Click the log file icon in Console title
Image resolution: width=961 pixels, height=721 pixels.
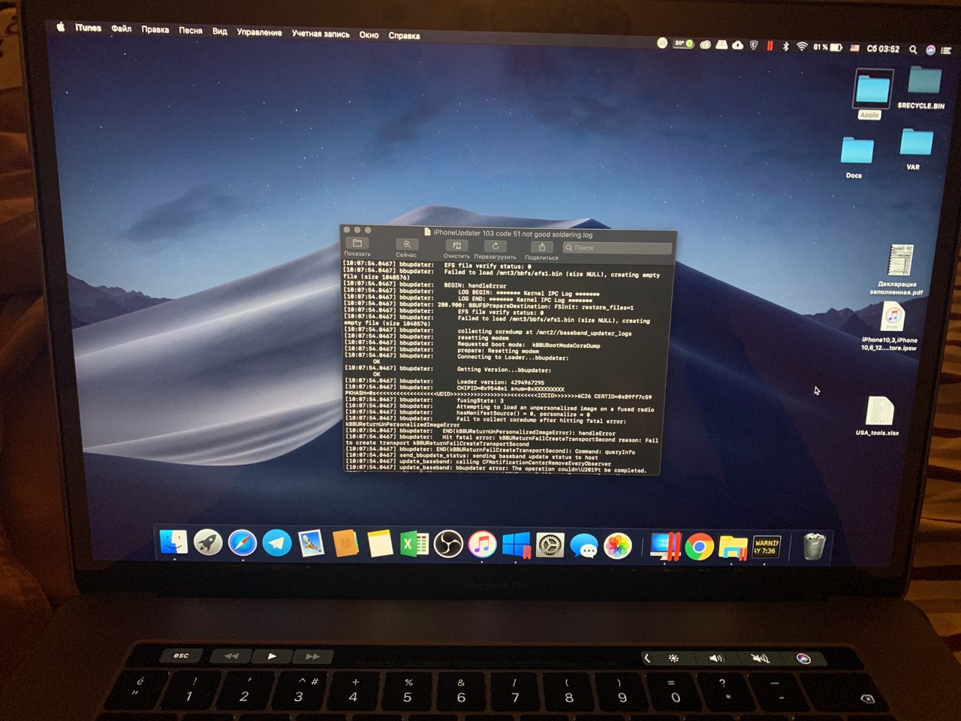(x=427, y=233)
